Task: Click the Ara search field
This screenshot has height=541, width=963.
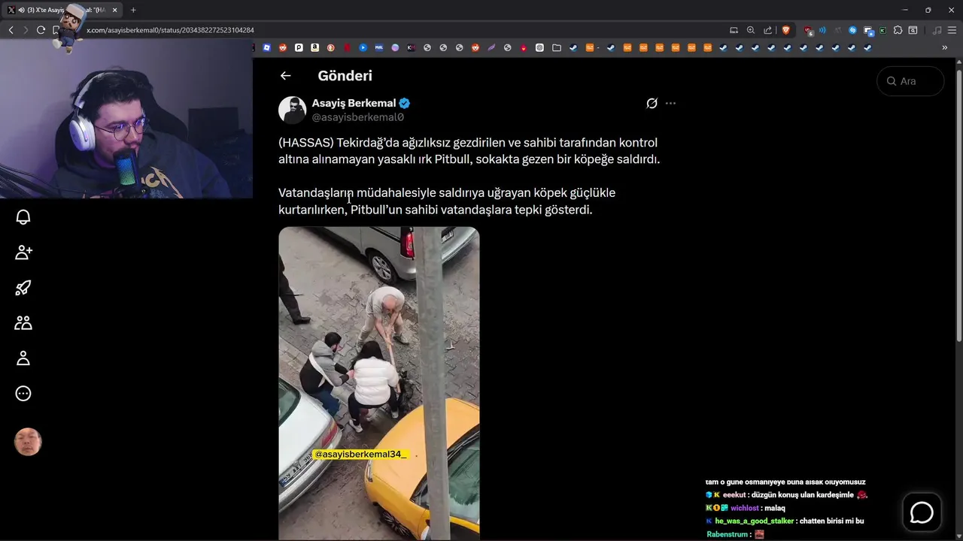Action: click(910, 81)
